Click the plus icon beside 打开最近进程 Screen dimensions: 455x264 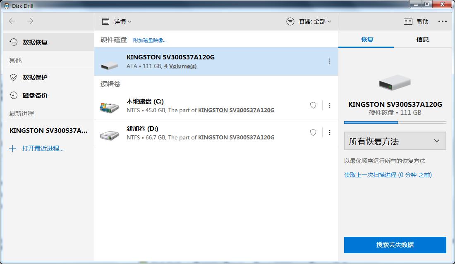click(x=12, y=149)
